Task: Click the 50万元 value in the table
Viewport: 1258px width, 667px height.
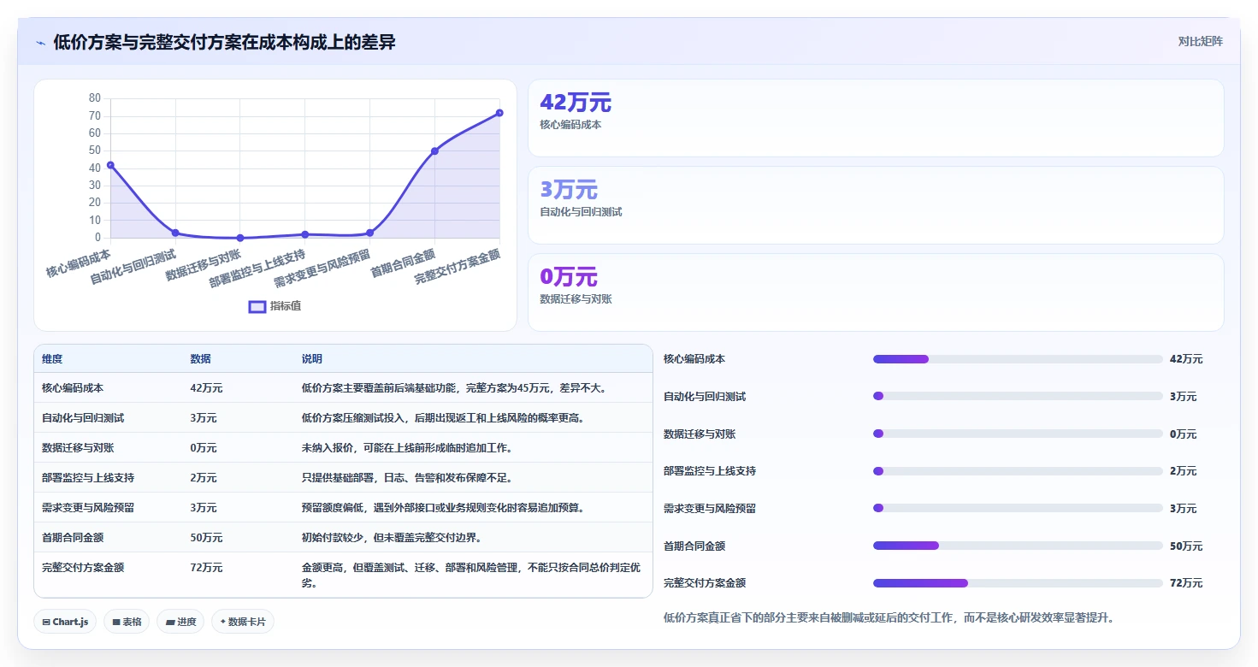Action: click(x=206, y=538)
